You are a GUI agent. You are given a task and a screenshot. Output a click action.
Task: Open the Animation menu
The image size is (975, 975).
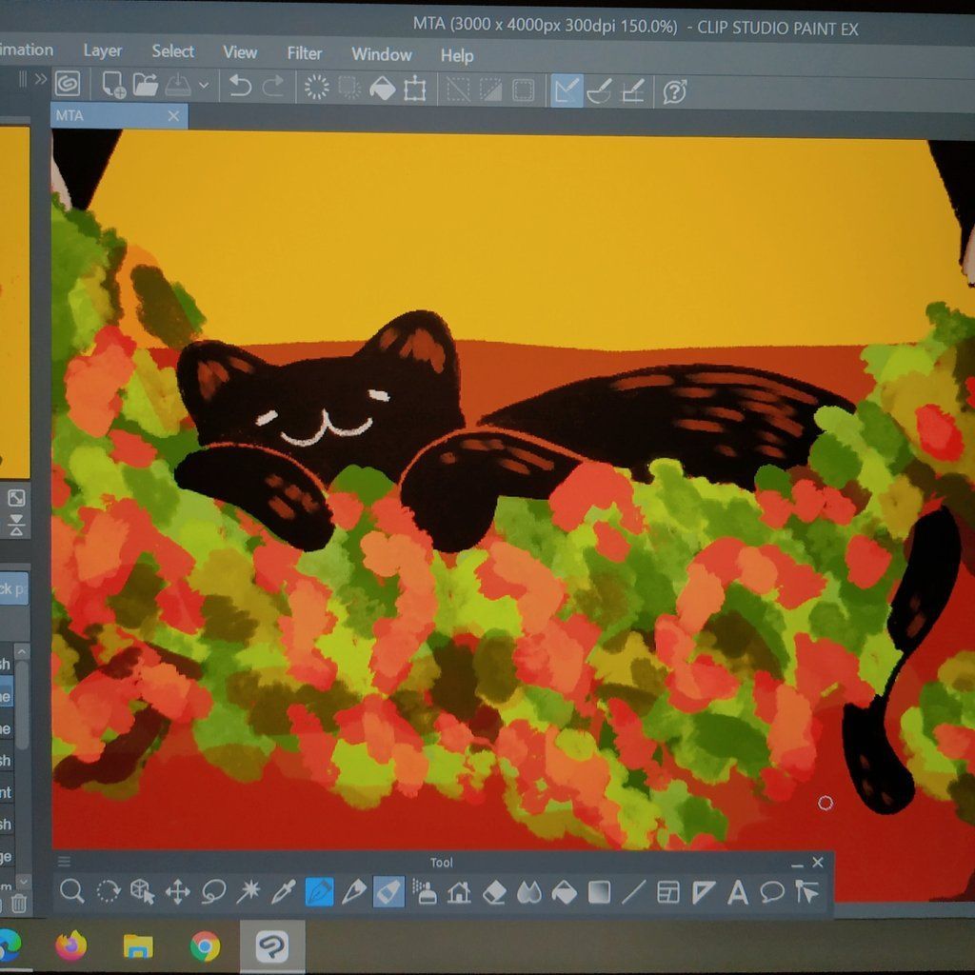(x=26, y=50)
